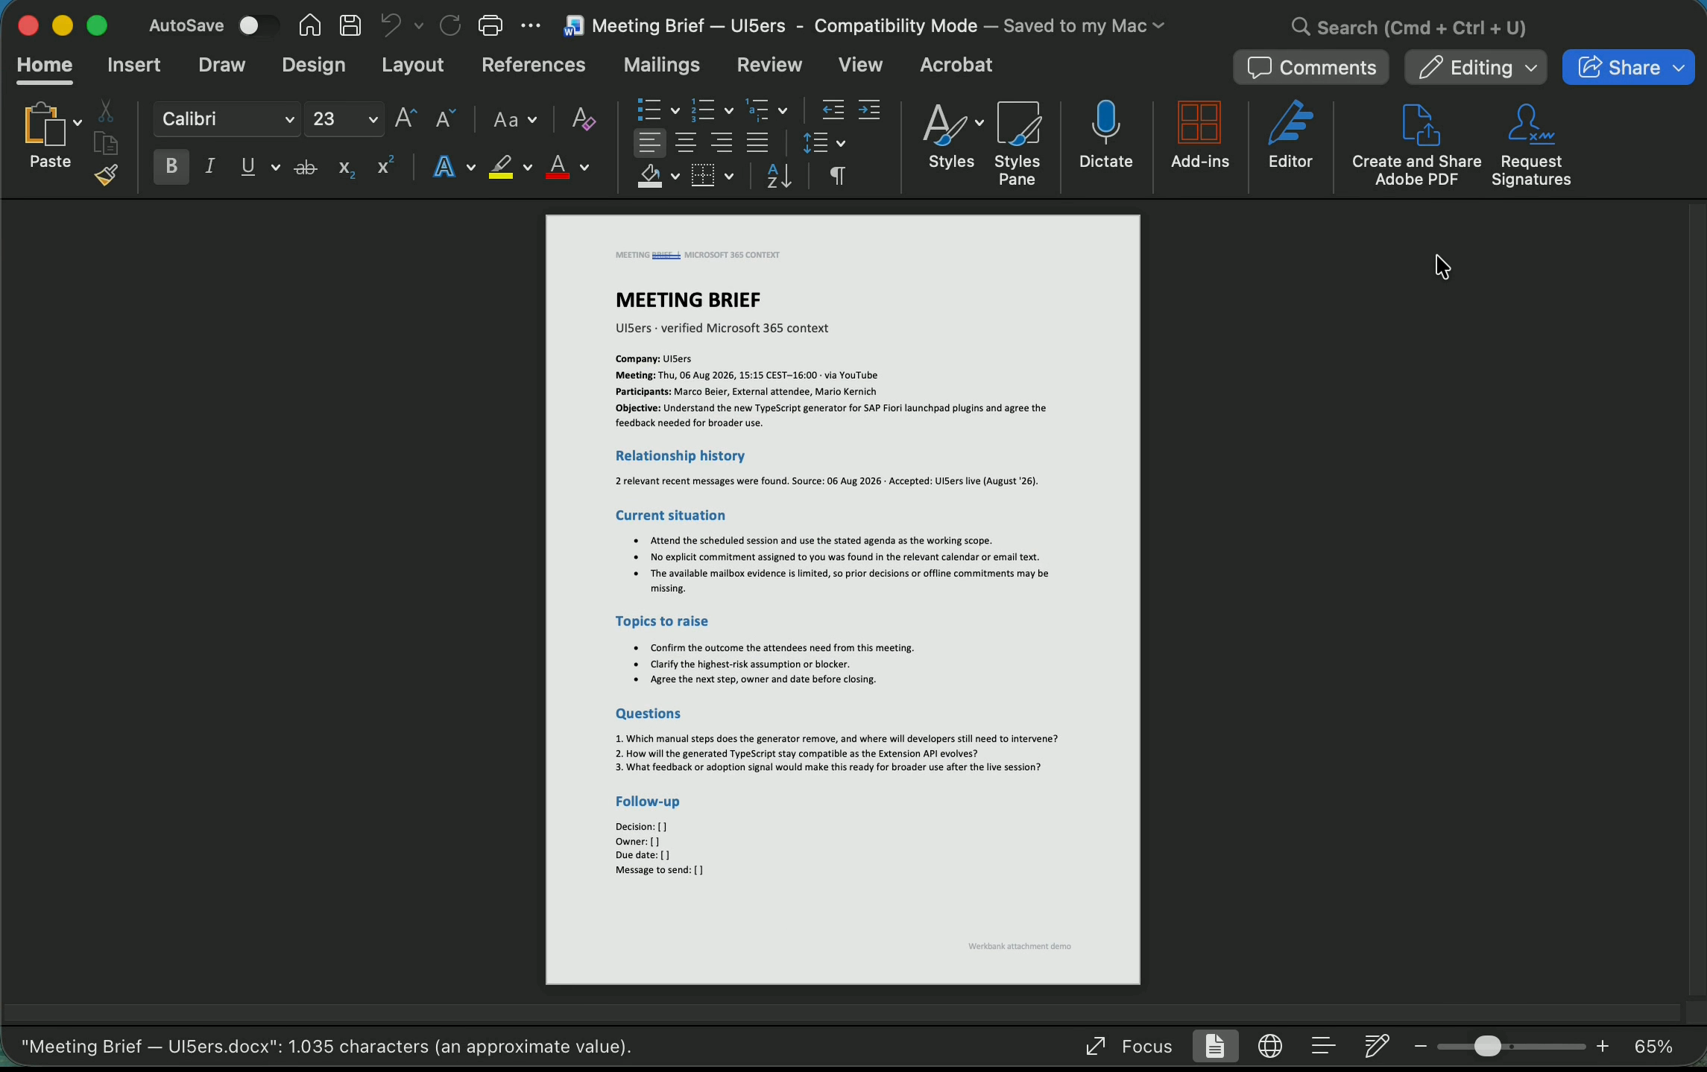
Task: Open the References tab
Action: [534, 65]
